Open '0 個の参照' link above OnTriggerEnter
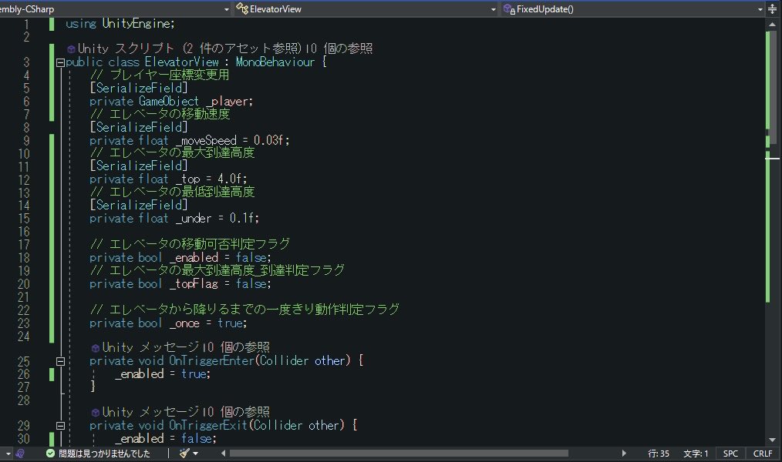The image size is (782, 462). [237, 347]
